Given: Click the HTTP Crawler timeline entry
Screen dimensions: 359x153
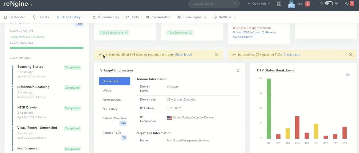Looking at the screenshot, I should tap(28, 107).
